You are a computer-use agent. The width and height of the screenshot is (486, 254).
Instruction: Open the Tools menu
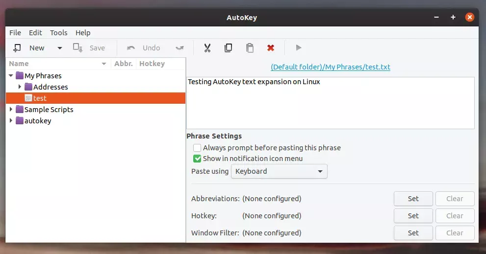point(58,33)
